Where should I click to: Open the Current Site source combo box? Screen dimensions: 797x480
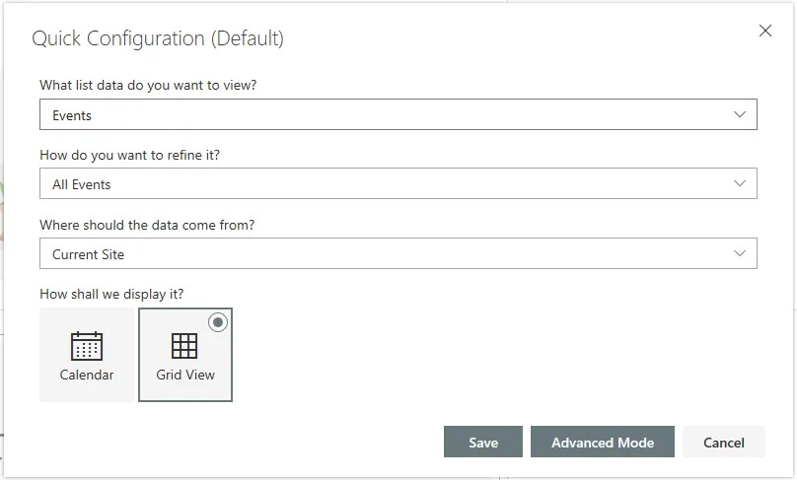pyautogui.click(x=398, y=253)
